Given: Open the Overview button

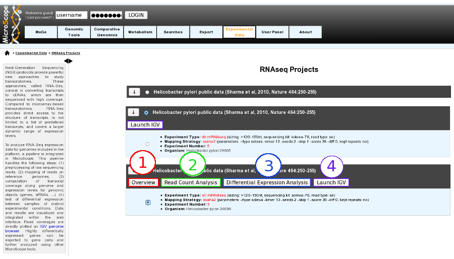Looking at the screenshot, I should pos(143,182).
